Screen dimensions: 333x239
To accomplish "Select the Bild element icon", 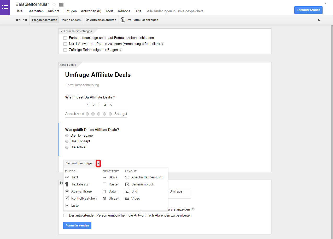I will (127, 191).
